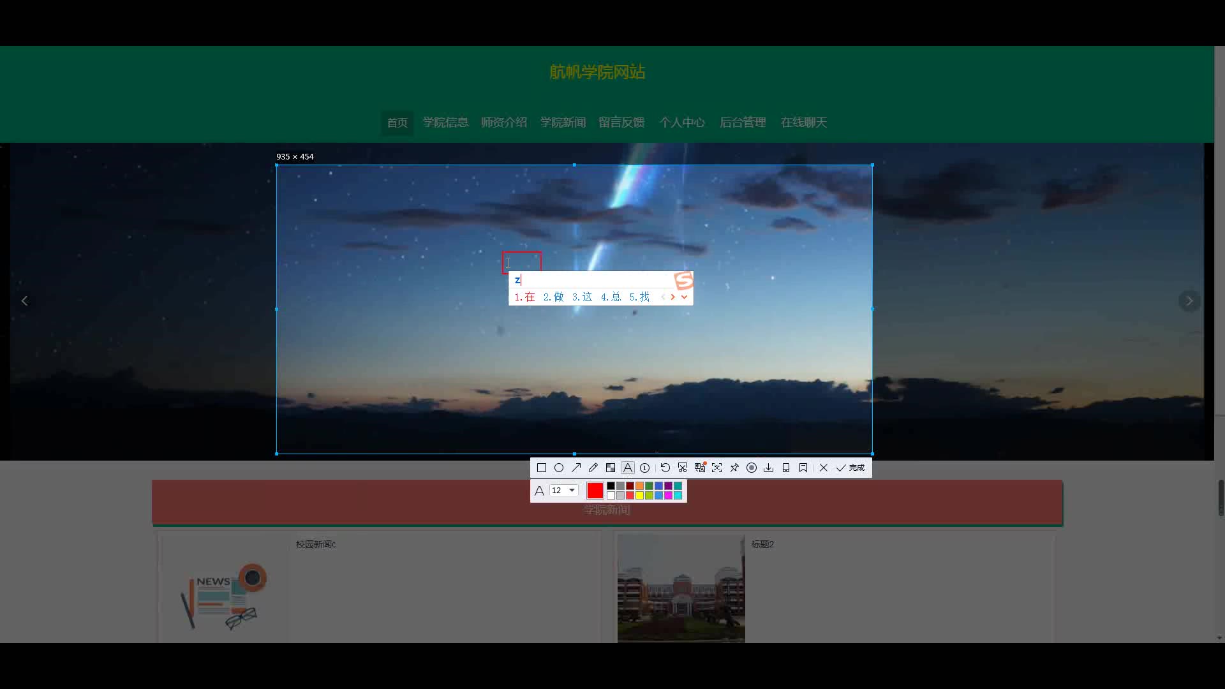Open 学院新闻 navigation menu item
The height and width of the screenshot is (689, 1225).
coord(563,122)
